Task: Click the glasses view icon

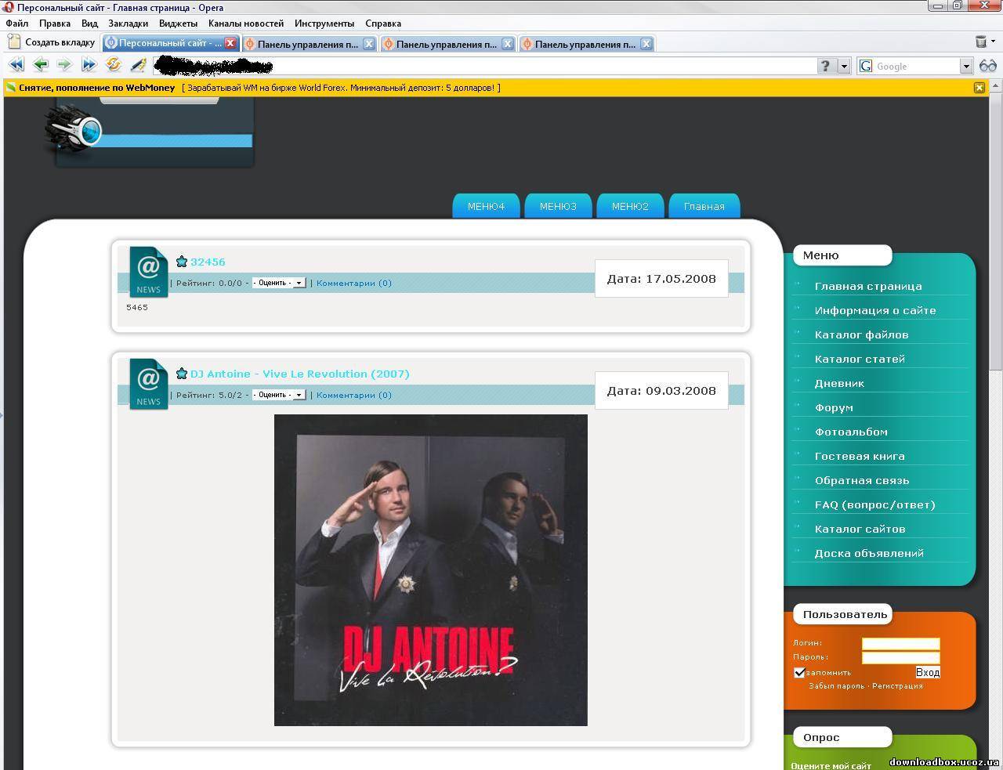Action: [x=988, y=66]
